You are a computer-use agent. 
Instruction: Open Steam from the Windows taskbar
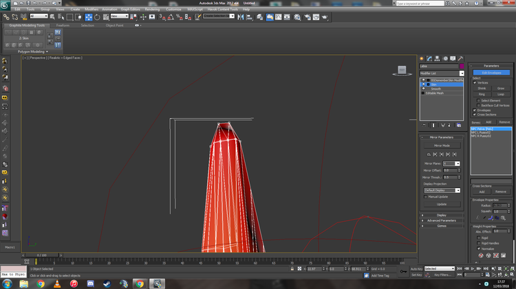107,284
